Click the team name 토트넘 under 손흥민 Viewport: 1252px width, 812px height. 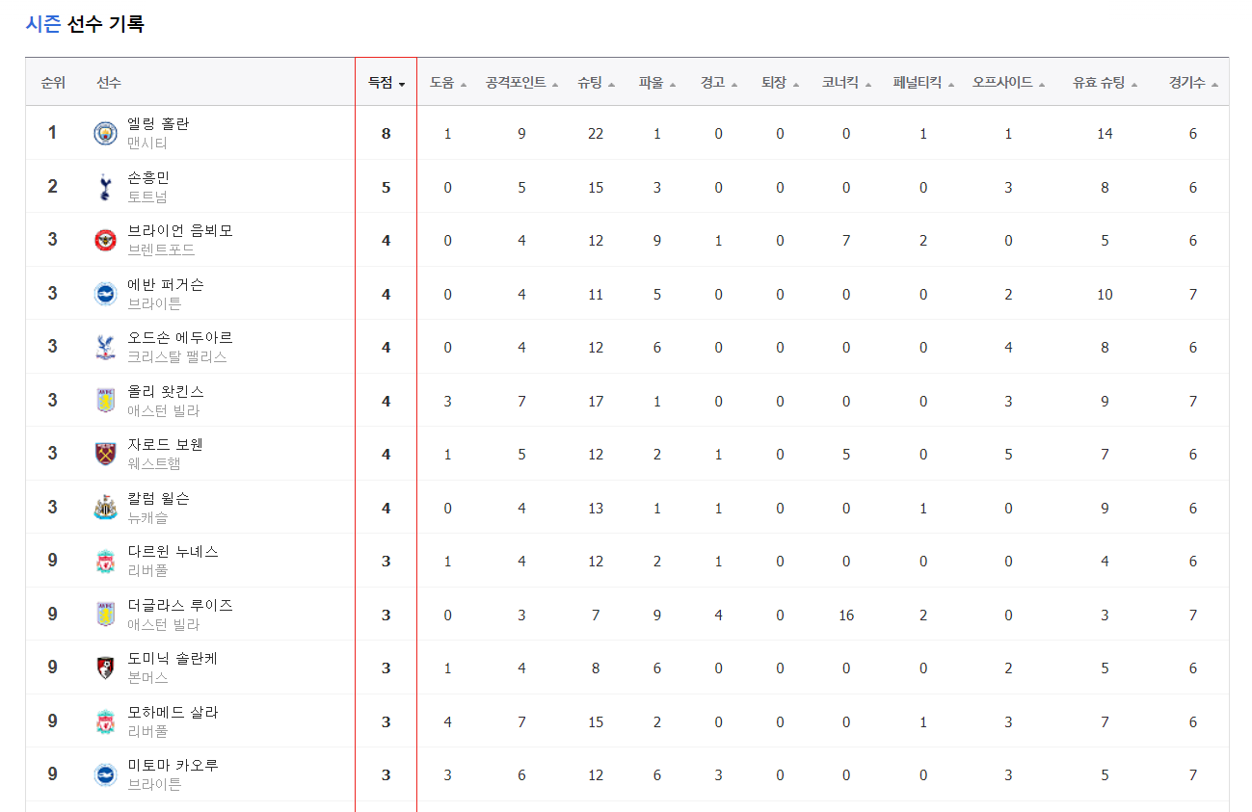(x=147, y=196)
